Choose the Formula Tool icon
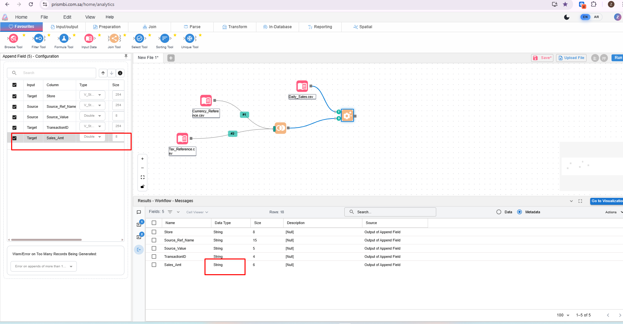This screenshot has width=623, height=324. [x=64, y=39]
